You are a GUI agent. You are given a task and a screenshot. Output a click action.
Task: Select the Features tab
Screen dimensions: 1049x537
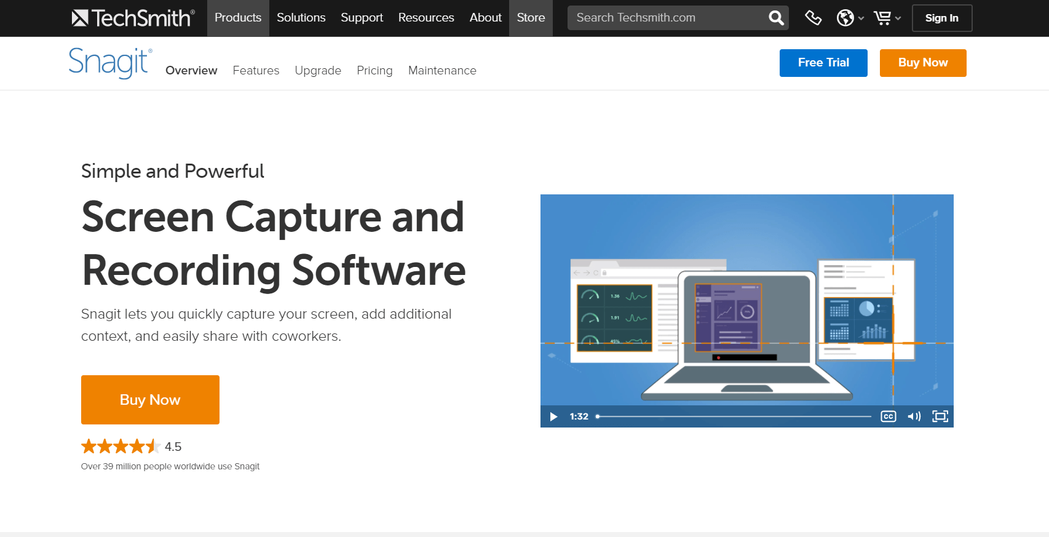tap(256, 70)
